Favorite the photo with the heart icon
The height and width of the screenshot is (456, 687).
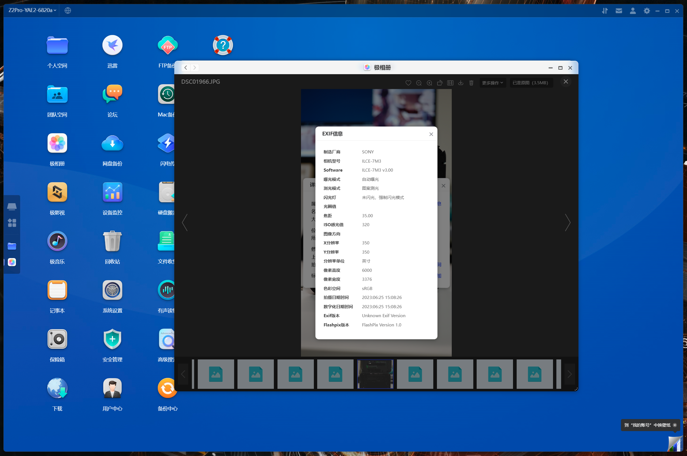click(408, 83)
